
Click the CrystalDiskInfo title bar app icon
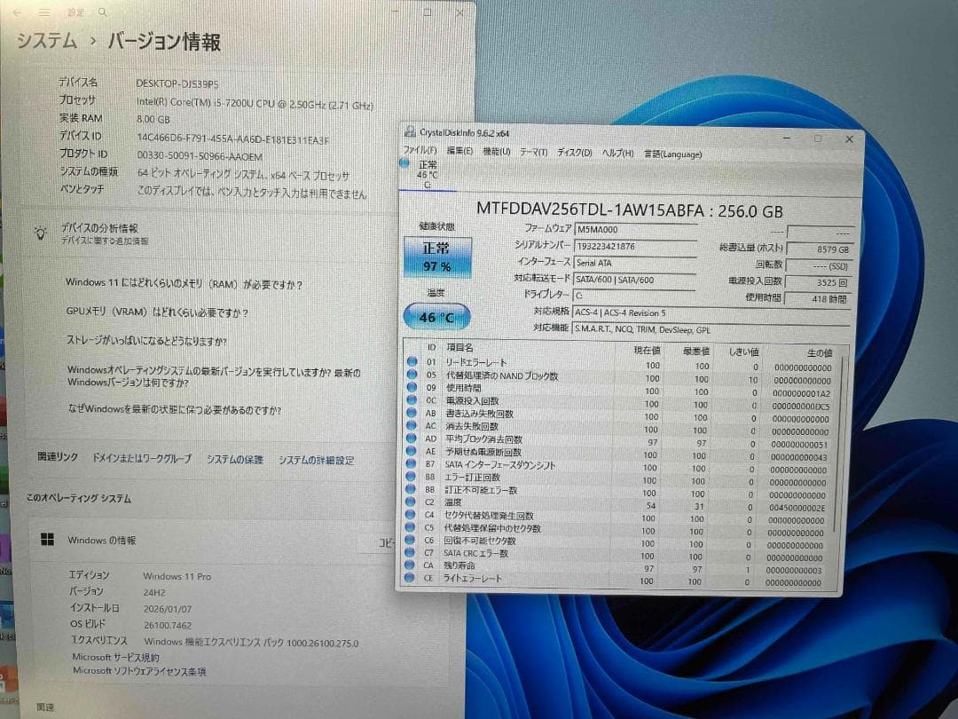[x=410, y=131]
